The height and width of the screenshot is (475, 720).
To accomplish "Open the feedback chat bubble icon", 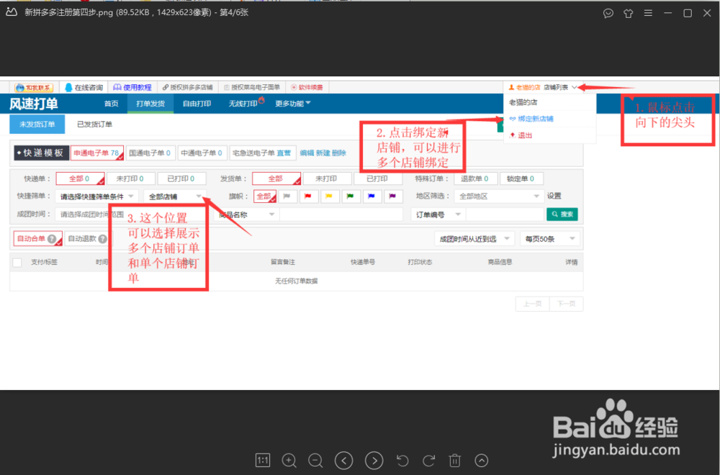I will tap(608, 13).
